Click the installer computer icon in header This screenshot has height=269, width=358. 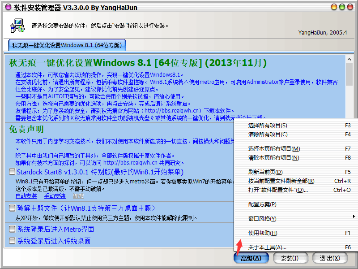17,26
